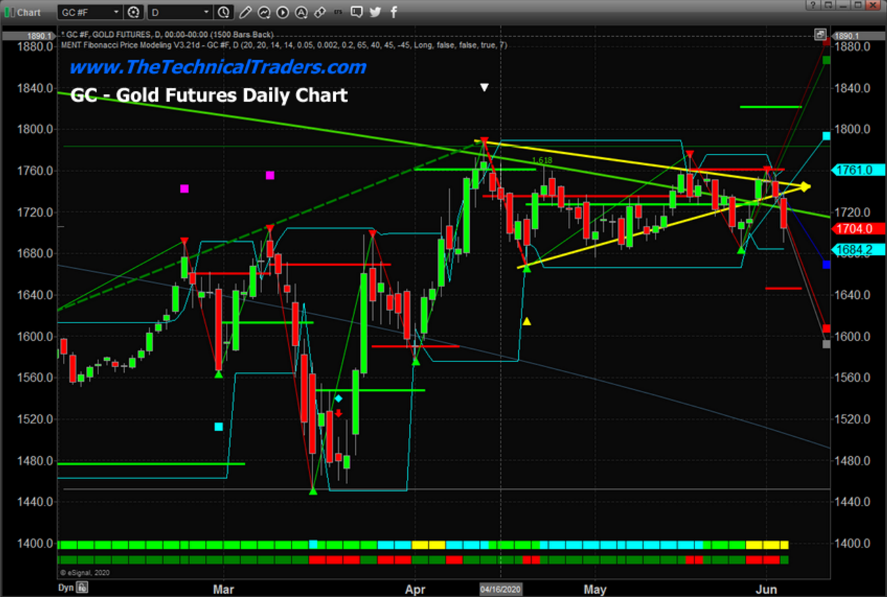Image resolution: width=887 pixels, height=597 pixels.
Task: Share chart via Twitter icon
Action: pos(375,12)
